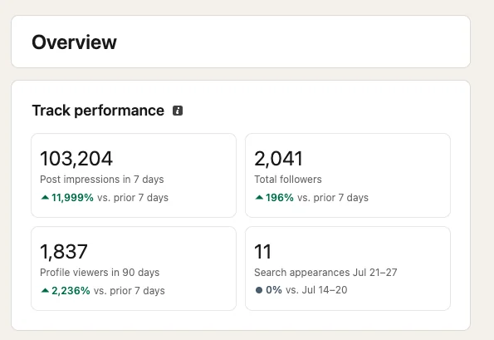Click the Track performance info icon

coord(178,111)
